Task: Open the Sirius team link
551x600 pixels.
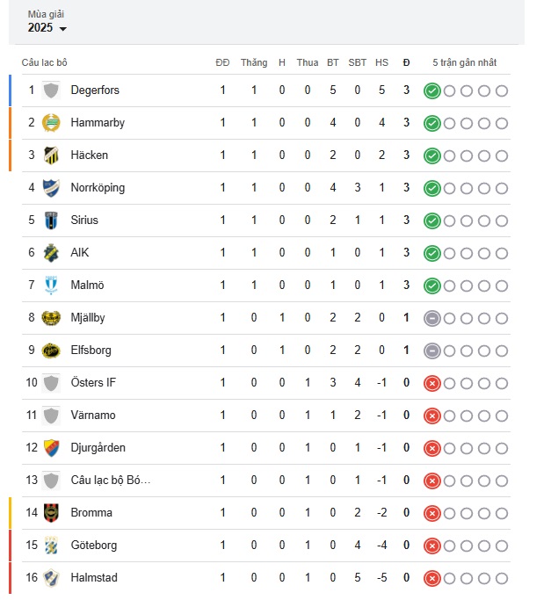Action: 84,220
